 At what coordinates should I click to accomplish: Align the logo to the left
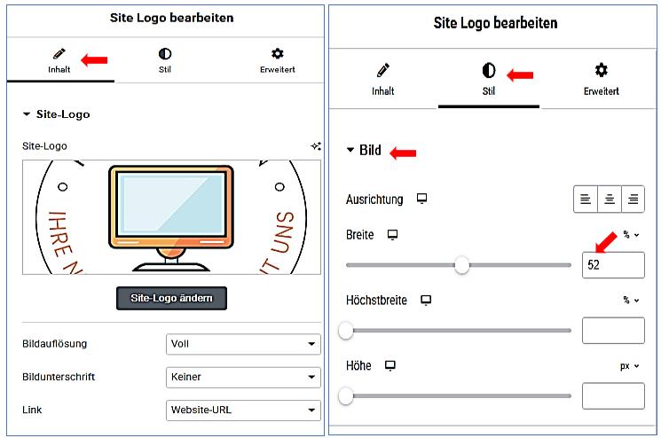click(586, 199)
